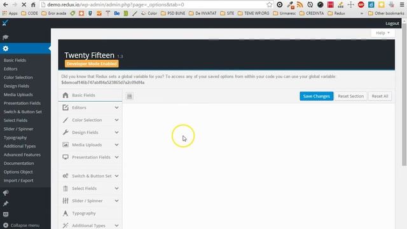Click the settings gear admin menu item

pos(6,48)
